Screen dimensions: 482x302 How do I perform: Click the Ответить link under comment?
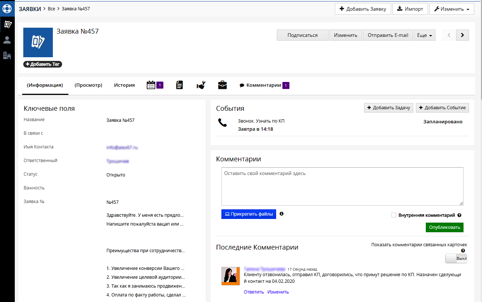pos(254,292)
